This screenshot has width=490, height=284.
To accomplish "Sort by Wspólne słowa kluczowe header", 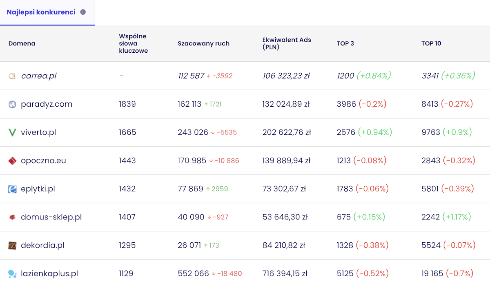I will tap(133, 43).
